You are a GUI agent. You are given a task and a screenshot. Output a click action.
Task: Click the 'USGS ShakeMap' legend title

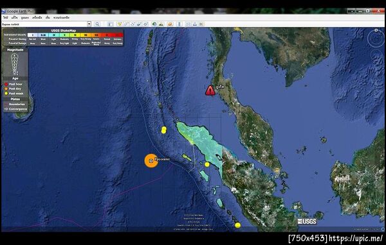(x=64, y=31)
